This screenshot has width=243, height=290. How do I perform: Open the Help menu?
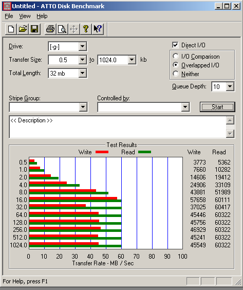42,16
